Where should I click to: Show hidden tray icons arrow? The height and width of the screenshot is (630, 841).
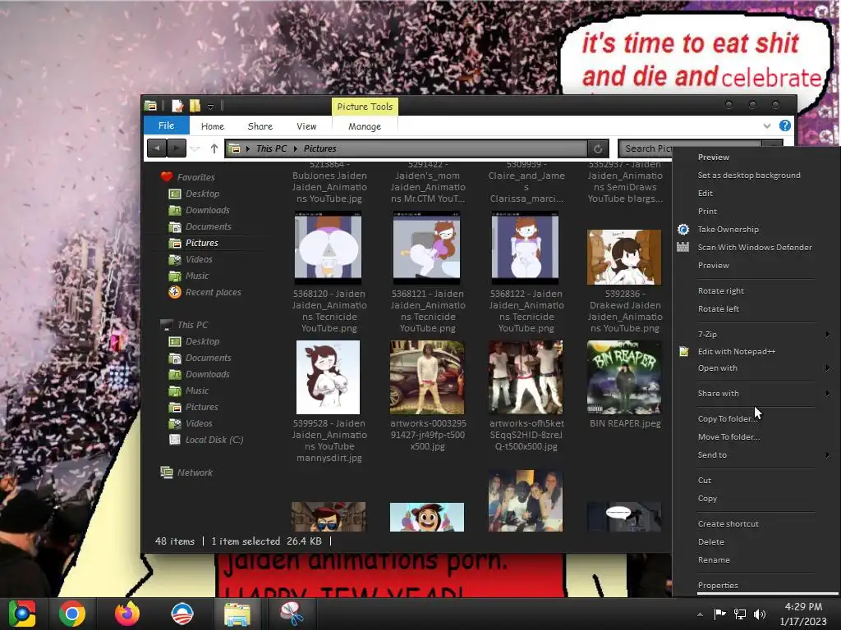pos(700,614)
